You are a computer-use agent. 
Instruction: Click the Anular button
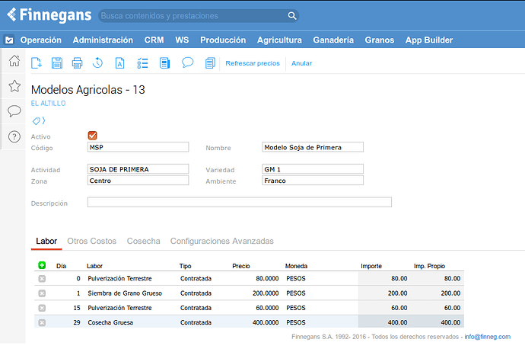[x=301, y=63]
